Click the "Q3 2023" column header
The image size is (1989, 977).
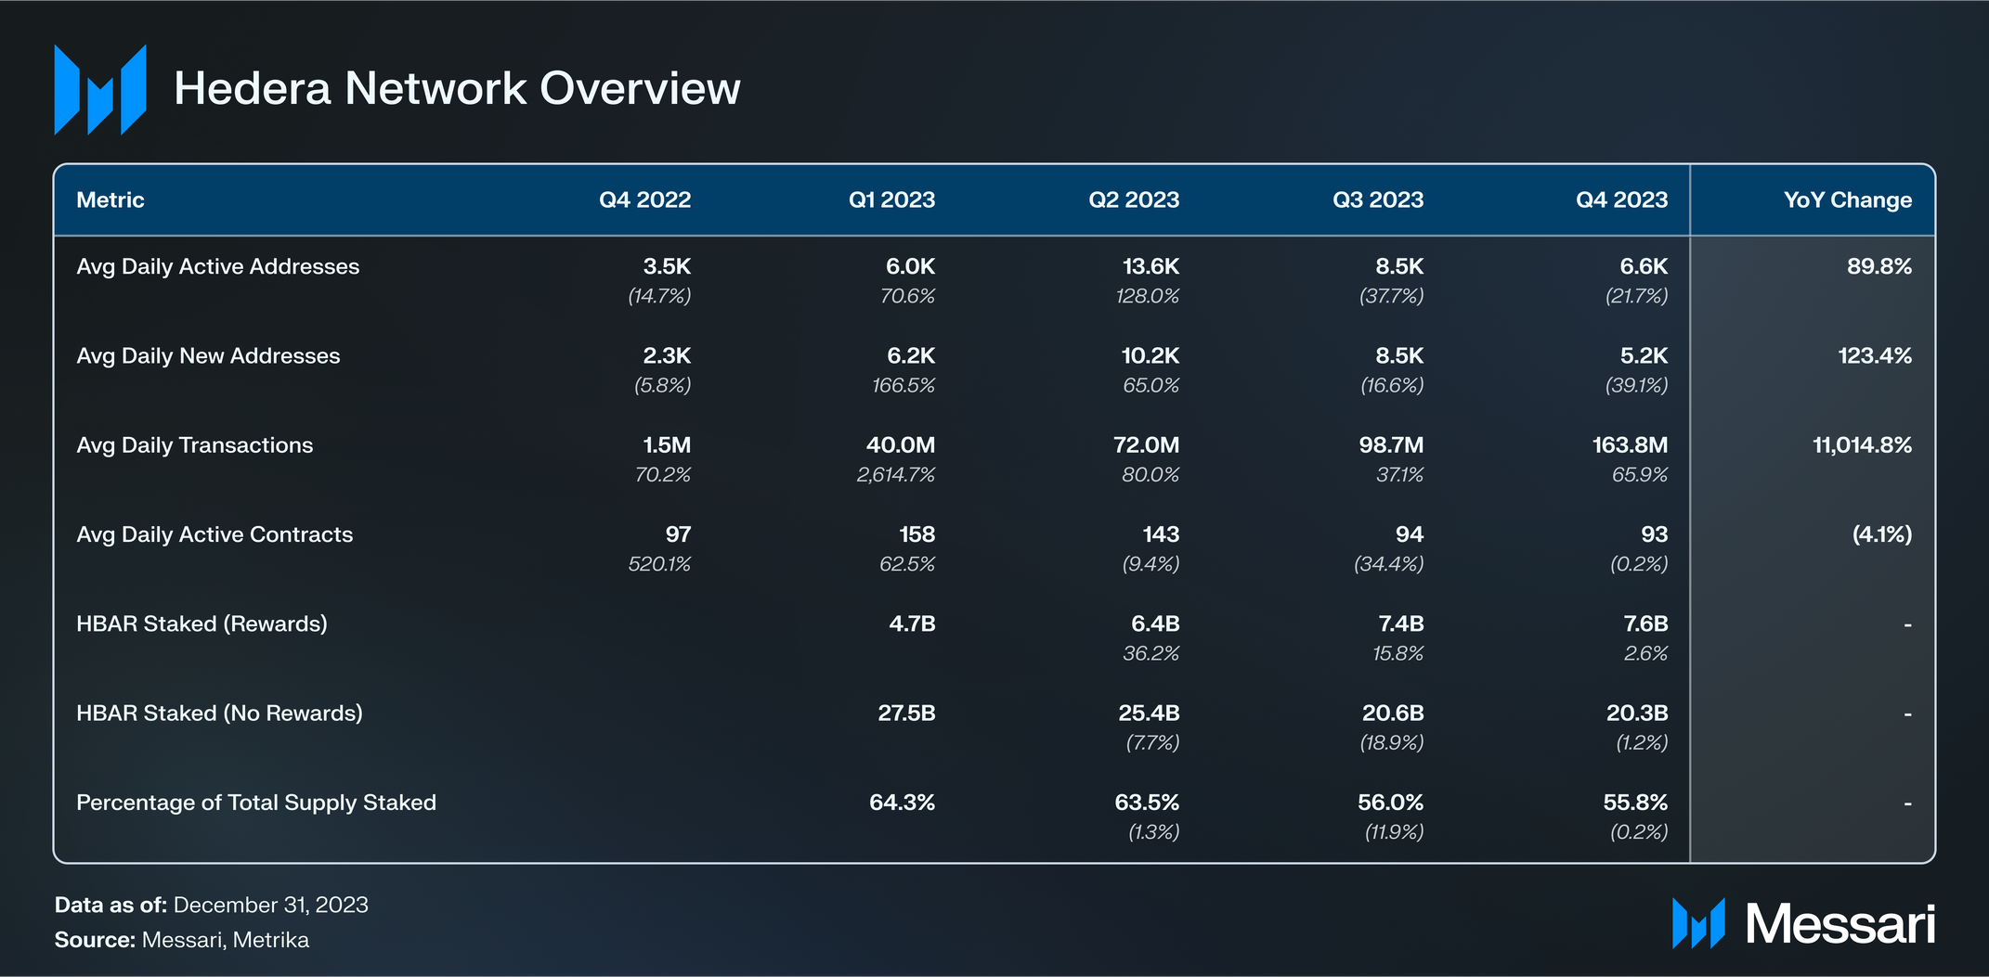pyautogui.click(x=1378, y=200)
